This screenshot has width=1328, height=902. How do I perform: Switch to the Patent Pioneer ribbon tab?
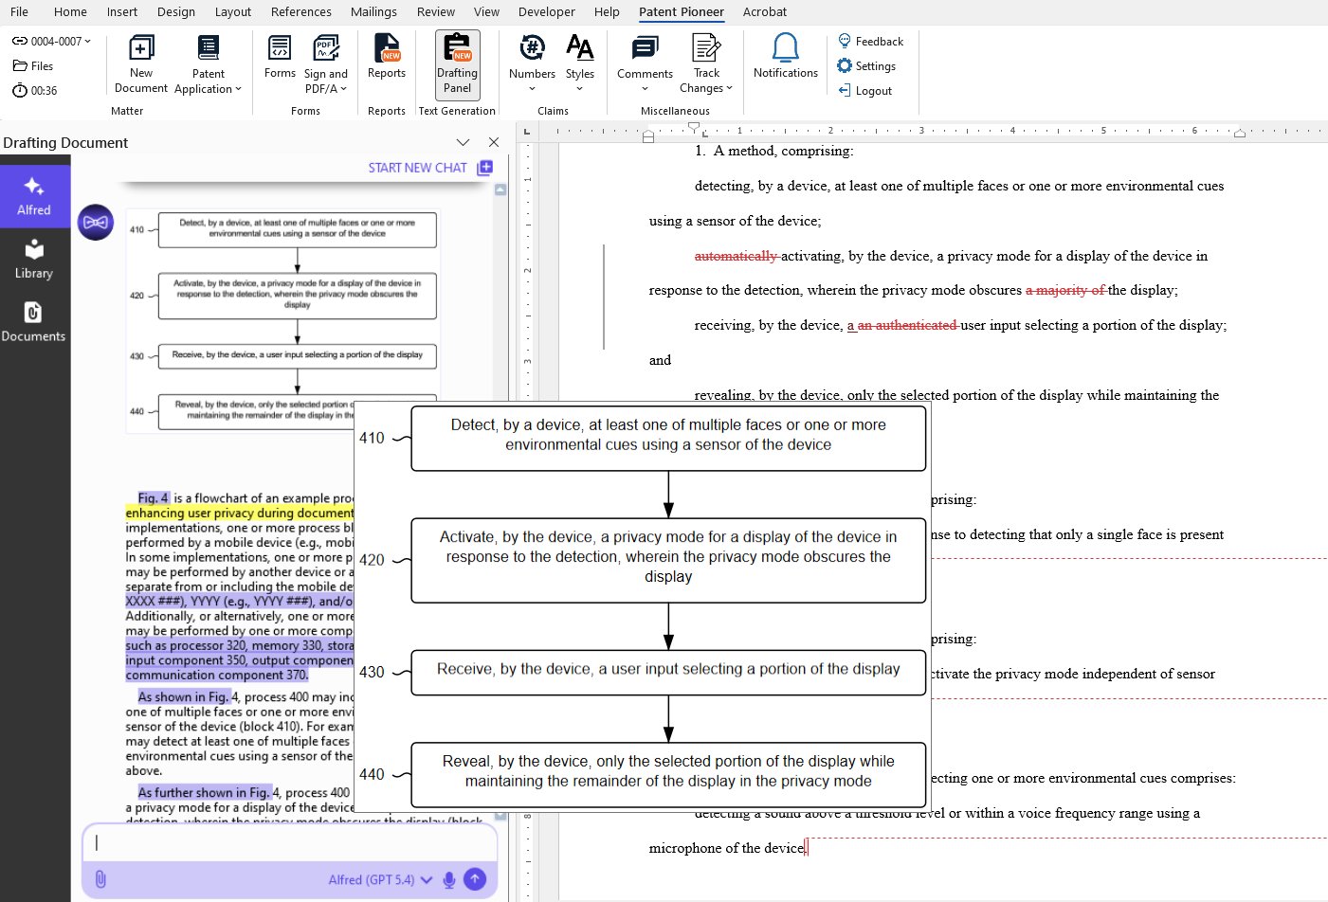tap(682, 12)
